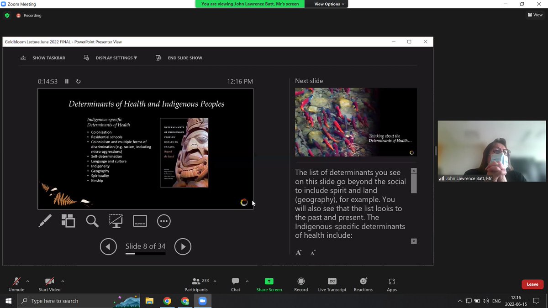The width and height of the screenshot is (548, 308).
Task: Open File Explorer from taskbar
Action: pyautogui.click(x=149, y=301)
